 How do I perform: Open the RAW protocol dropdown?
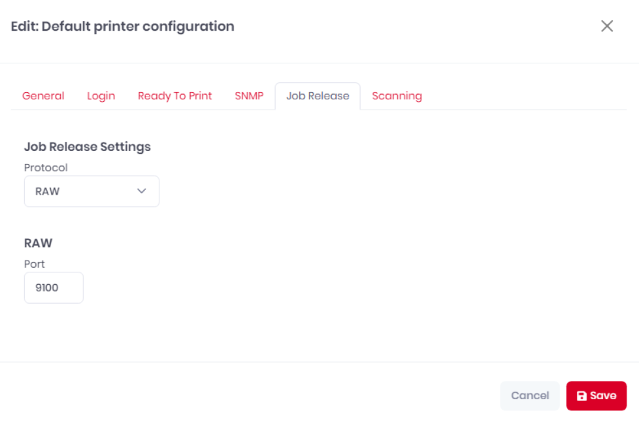(91, 191)
